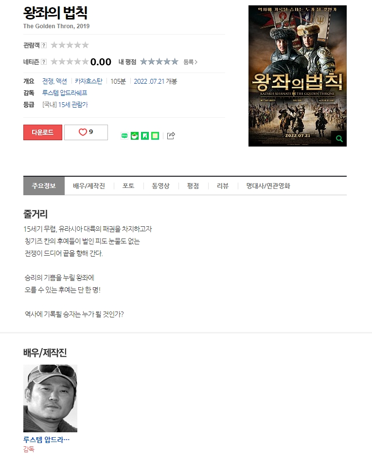Open the director's portrait thumbnail
Viewport: 372px width, 462px height.
pyautogui.click(x=50, y=398)
